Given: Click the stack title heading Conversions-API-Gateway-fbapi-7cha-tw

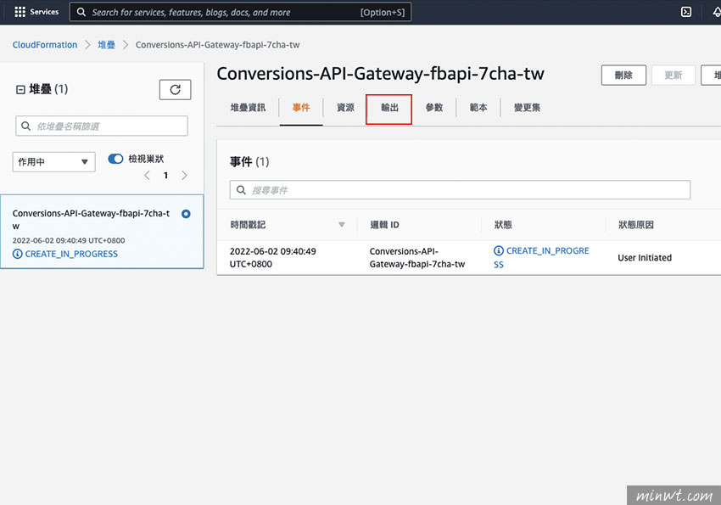Looking at the screenshot, I should (380, 74).
